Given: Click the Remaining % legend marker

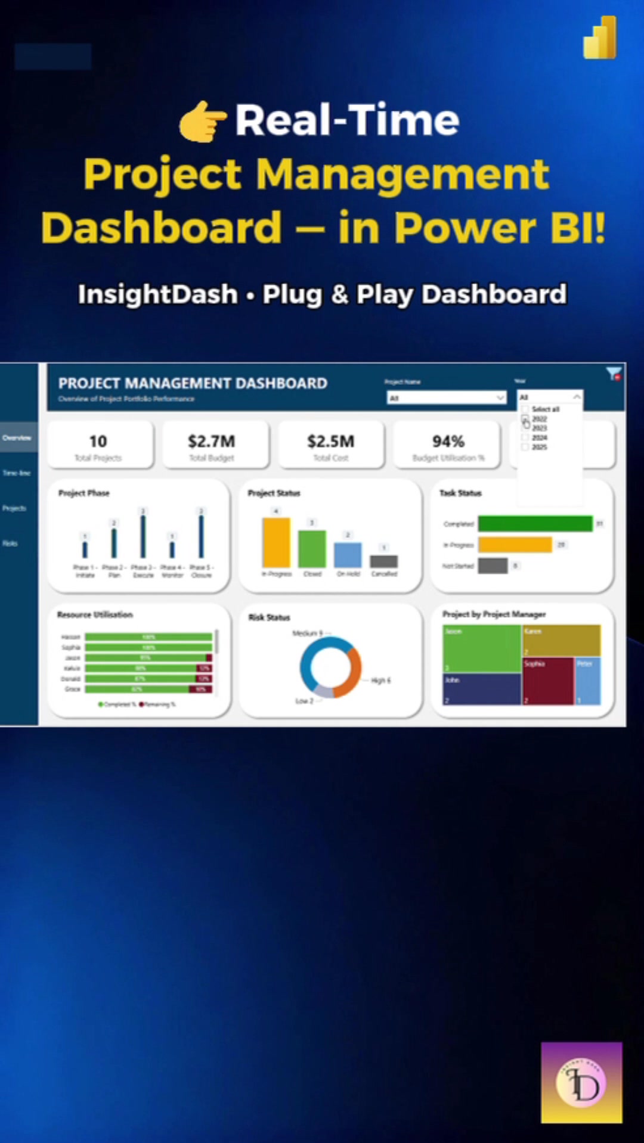Looking at the screenshot, I should 141,704.
